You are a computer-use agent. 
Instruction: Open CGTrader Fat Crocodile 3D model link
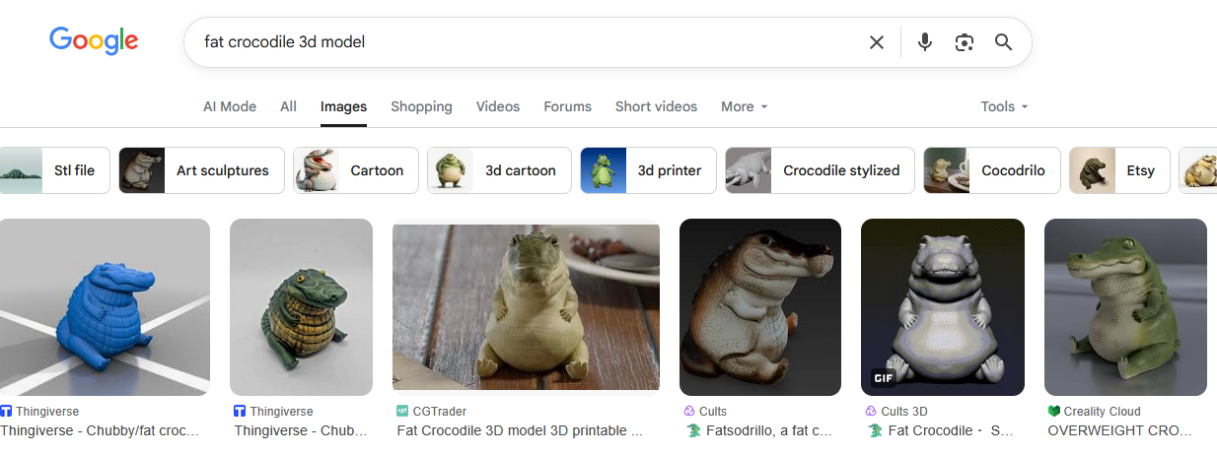(520, 430)
